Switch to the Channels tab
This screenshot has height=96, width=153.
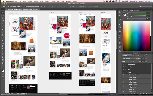coord(125,53)
